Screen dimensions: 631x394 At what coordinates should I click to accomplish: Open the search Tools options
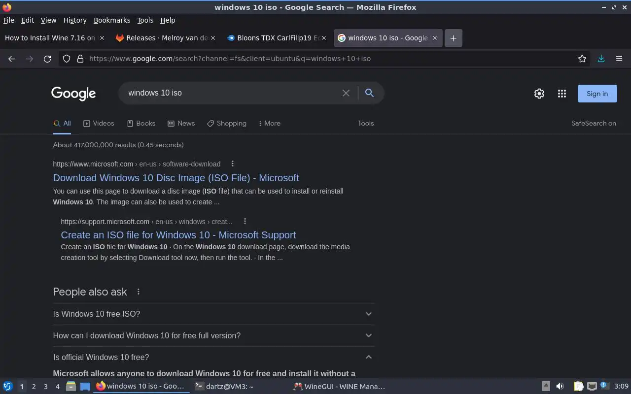point(366,124)
